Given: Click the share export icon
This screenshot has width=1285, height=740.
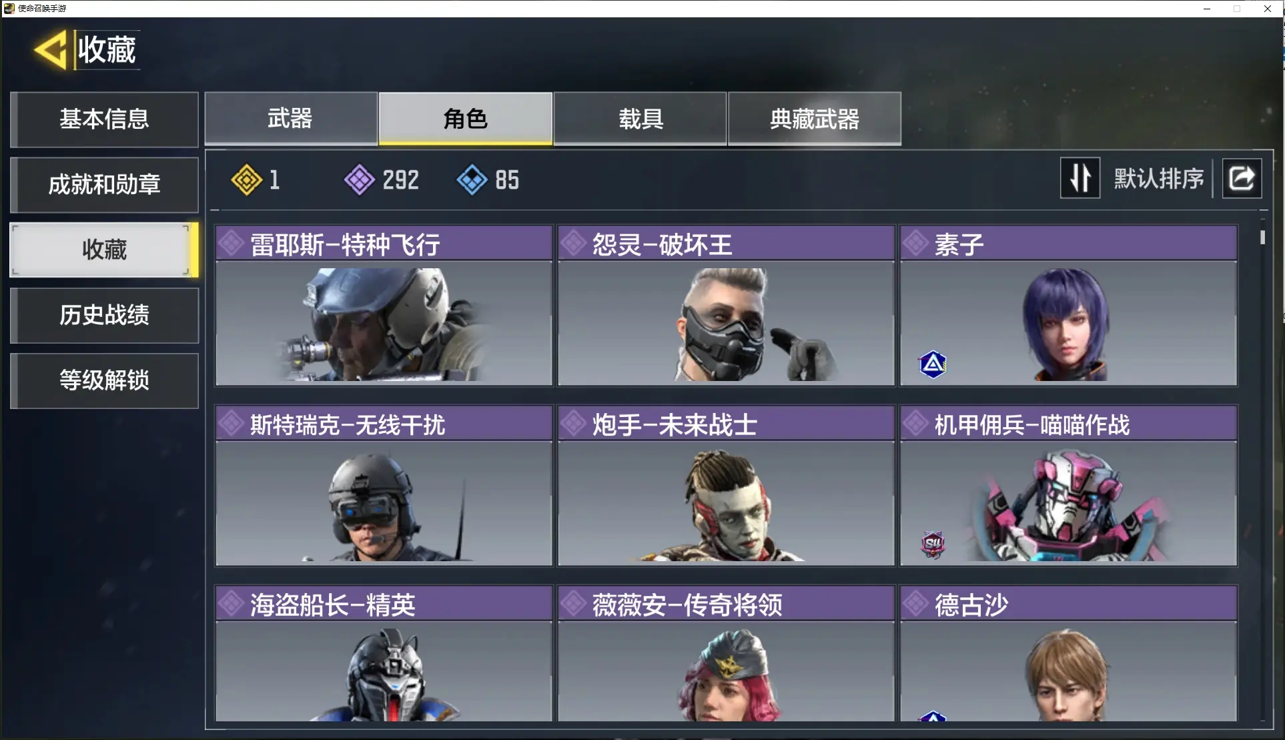Looking at the screenshot, I should pos(1242,179).
